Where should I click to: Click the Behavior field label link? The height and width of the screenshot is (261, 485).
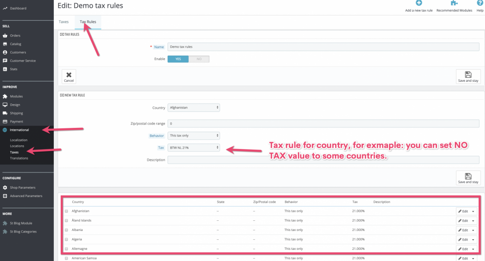[x=157, y=136]
